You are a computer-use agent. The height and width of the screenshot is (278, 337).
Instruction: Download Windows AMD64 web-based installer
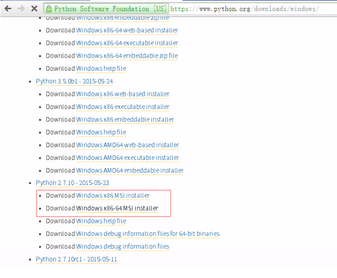[128, 145]
